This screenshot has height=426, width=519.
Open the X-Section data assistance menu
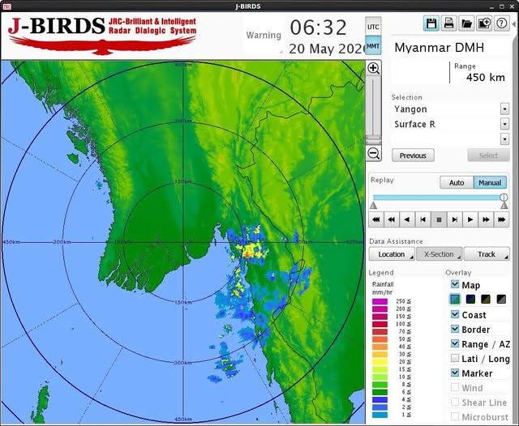[x=440, y=254]
